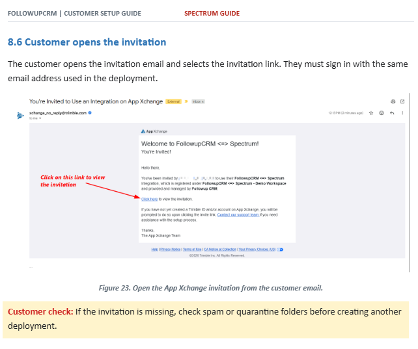Click 'The App Xchange Team' signature text
This screenshot has height=349, width=418.
coord(161,236)
